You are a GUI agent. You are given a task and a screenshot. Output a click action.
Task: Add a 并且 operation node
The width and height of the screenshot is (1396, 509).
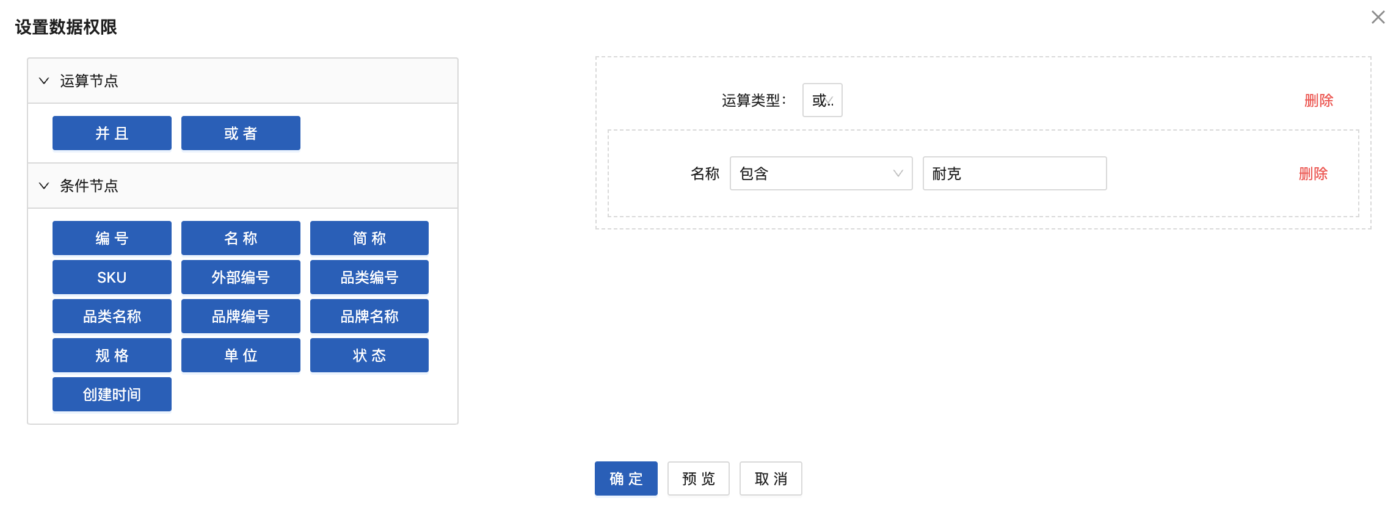(x=112, y=133)
